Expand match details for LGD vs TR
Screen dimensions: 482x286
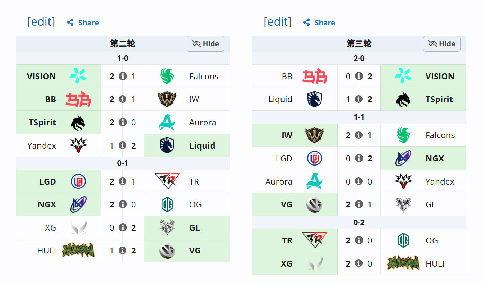point(123,181)
